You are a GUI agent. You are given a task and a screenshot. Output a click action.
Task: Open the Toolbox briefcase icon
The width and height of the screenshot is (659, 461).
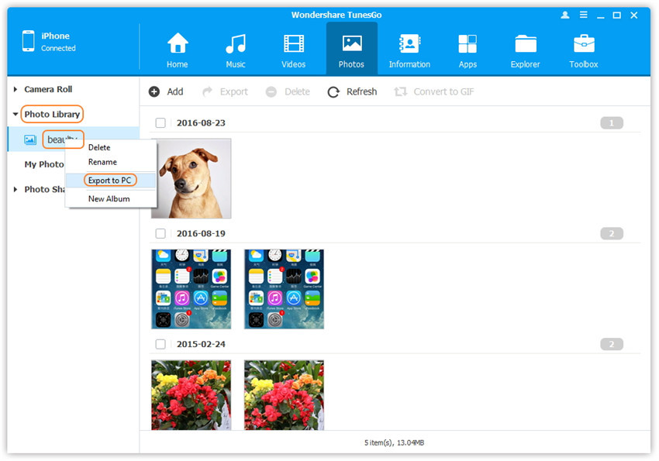[x=584, y=43]
